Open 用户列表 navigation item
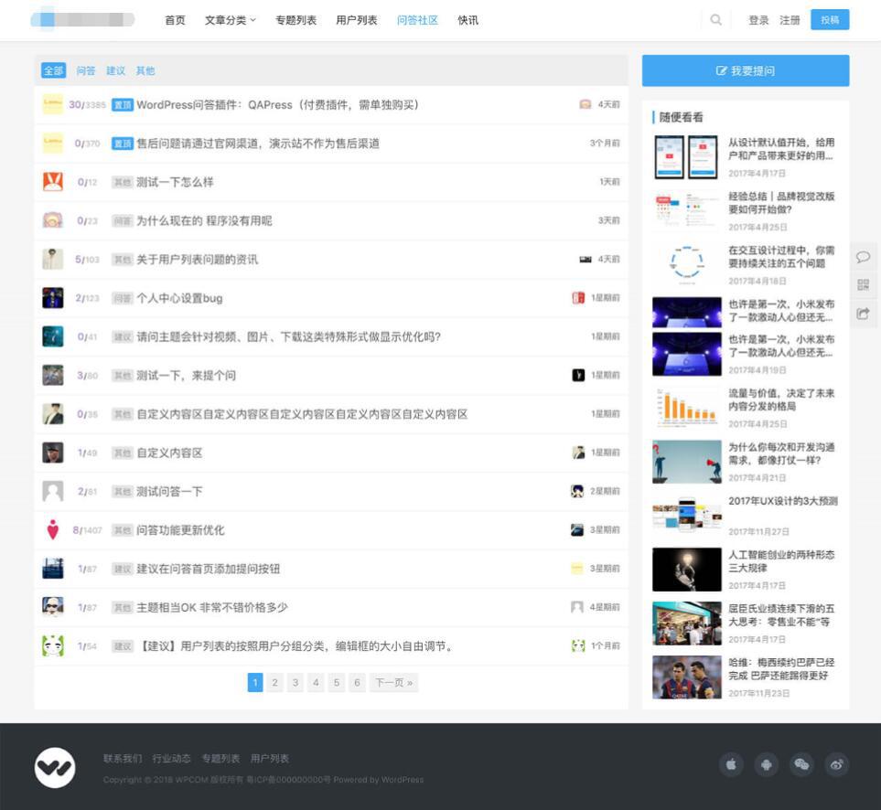This screenshot has height=810, width=881. click(356, 20)
